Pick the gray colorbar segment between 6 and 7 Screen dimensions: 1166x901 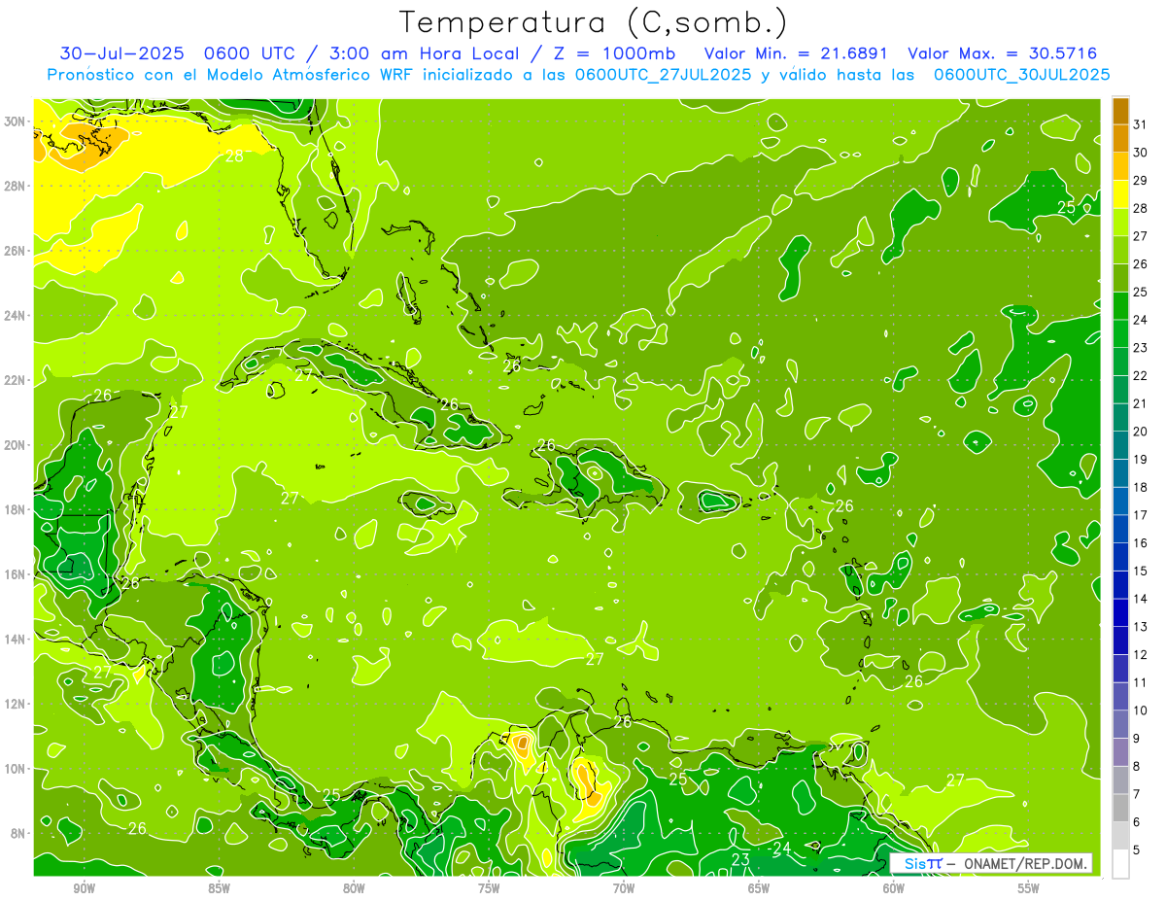[1120, 808]
